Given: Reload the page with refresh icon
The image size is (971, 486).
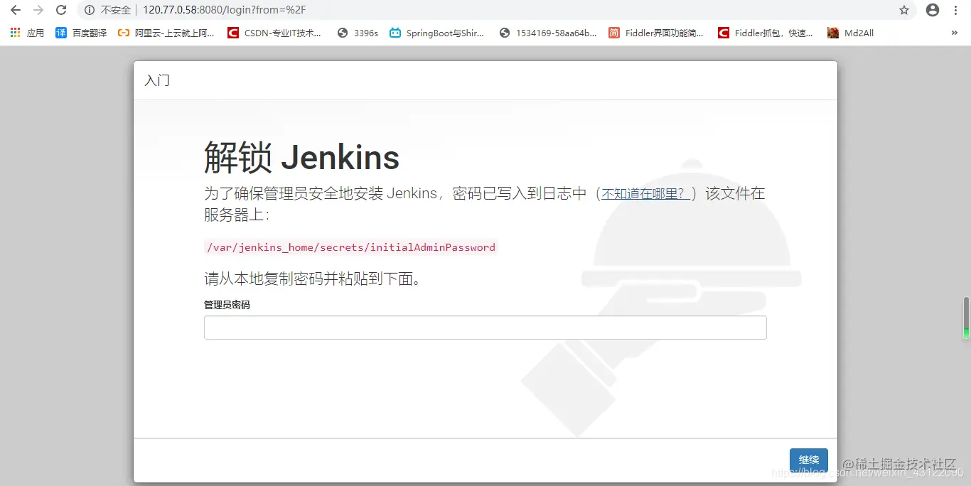Looking at the screenshot, I should coord(61,10).
